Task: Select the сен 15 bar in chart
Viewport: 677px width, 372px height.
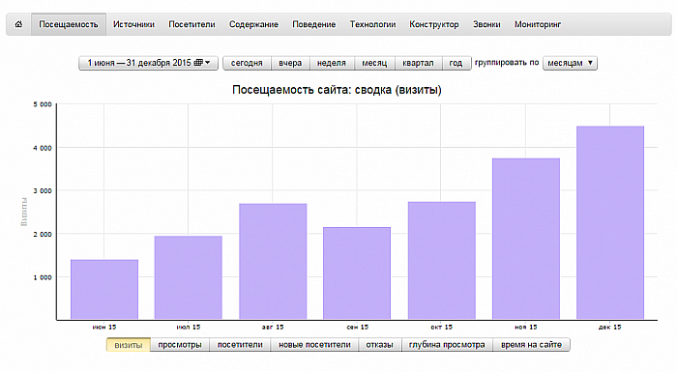Action: pos(357,273)
